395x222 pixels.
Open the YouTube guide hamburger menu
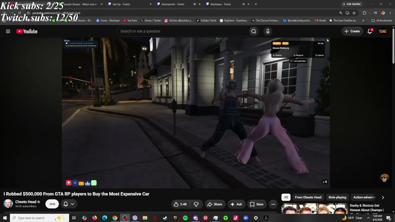point(8,31)
